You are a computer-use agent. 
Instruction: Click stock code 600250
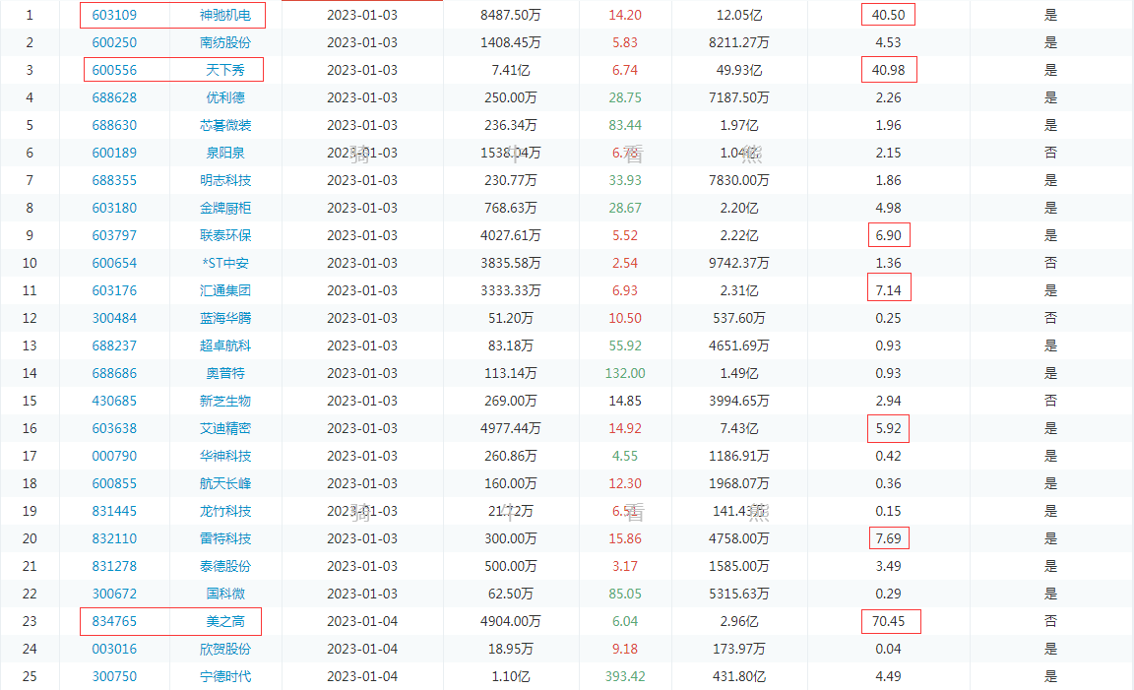(114, 42)
